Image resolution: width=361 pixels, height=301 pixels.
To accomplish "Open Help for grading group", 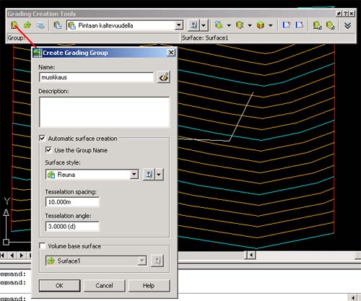I will click(149, 286).
